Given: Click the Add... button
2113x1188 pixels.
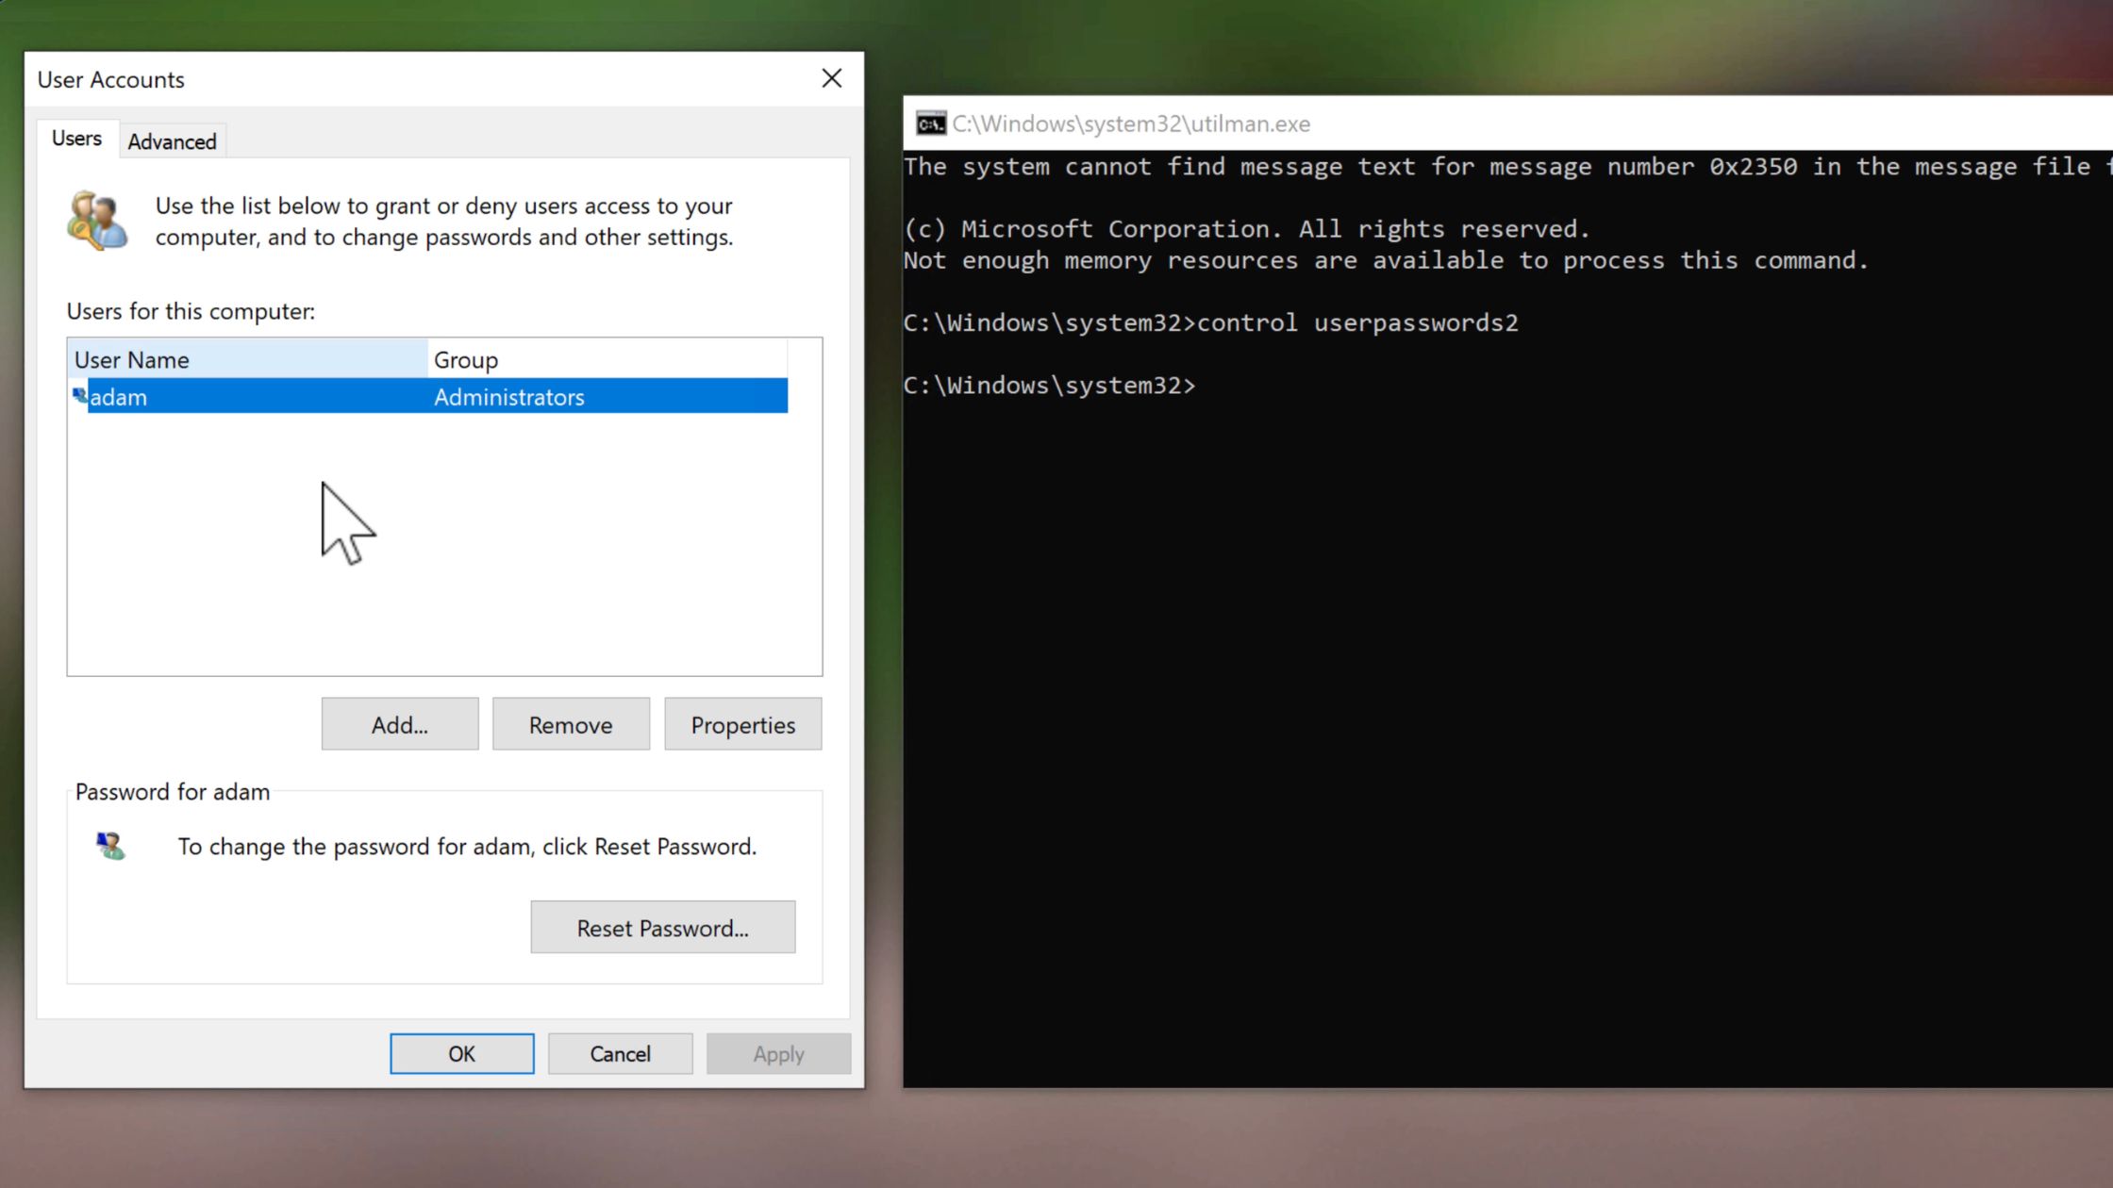Looking at the screenshot, I should 399,724.
